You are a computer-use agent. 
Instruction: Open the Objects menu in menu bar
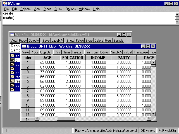(x=25, y=9)
